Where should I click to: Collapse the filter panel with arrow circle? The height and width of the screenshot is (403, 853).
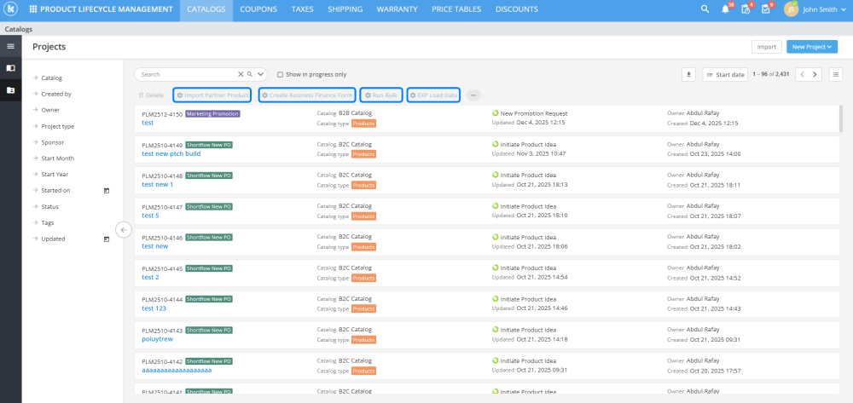(124, 230)
